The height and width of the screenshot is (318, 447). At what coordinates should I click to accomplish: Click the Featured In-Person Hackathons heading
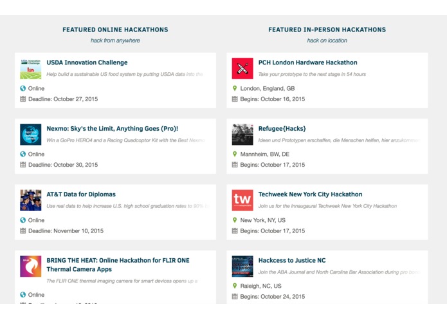(327, 30)
